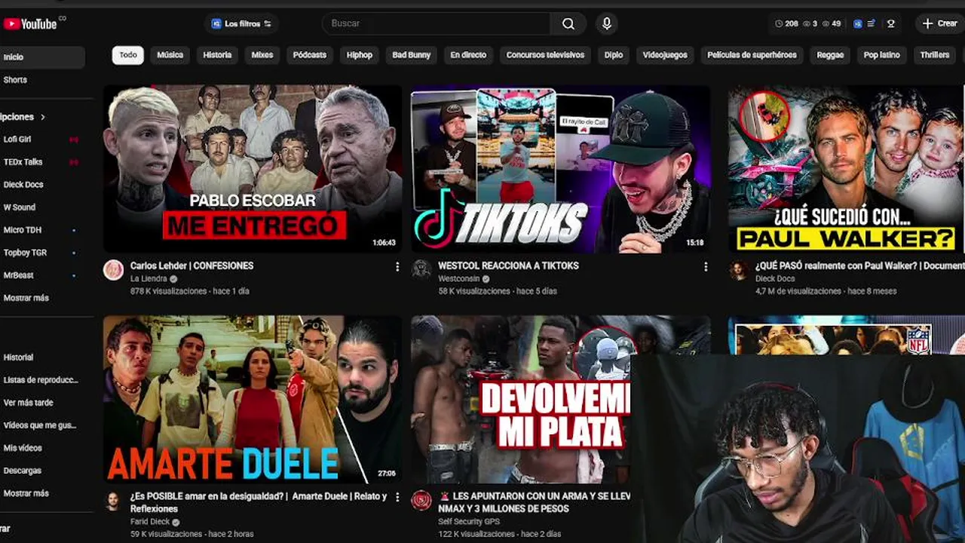Viewport: 965px width, 543px height.
Task: Select the Videojuegos filter chip
Action: pyautogui.click(x=665, y=55)
